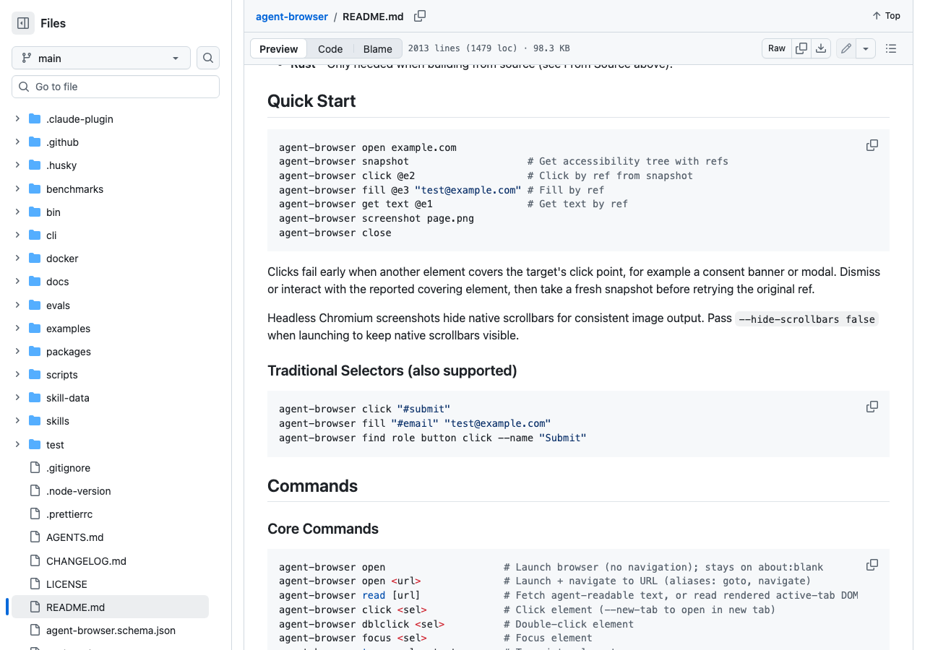
Task: Expand the cli folder chevron
Action: coord(17,235)
